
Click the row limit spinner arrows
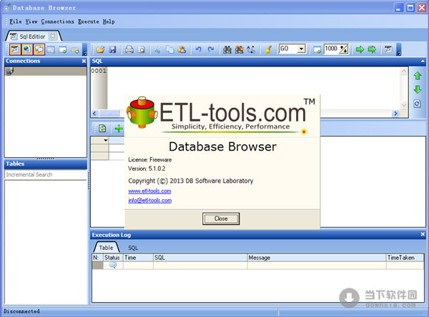(344, 49)
